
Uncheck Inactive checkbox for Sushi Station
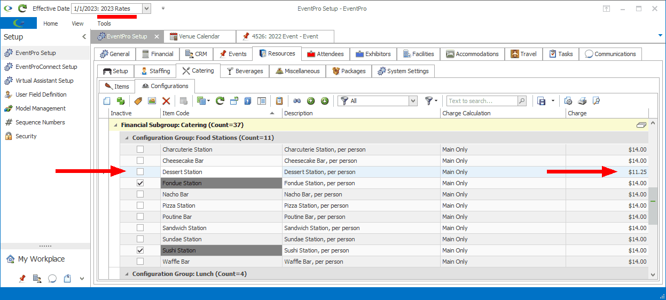point(140,250)
